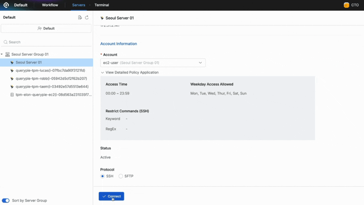Select querypie-tpm-robb server
This screenshot has width=364, height=205.
51,78
